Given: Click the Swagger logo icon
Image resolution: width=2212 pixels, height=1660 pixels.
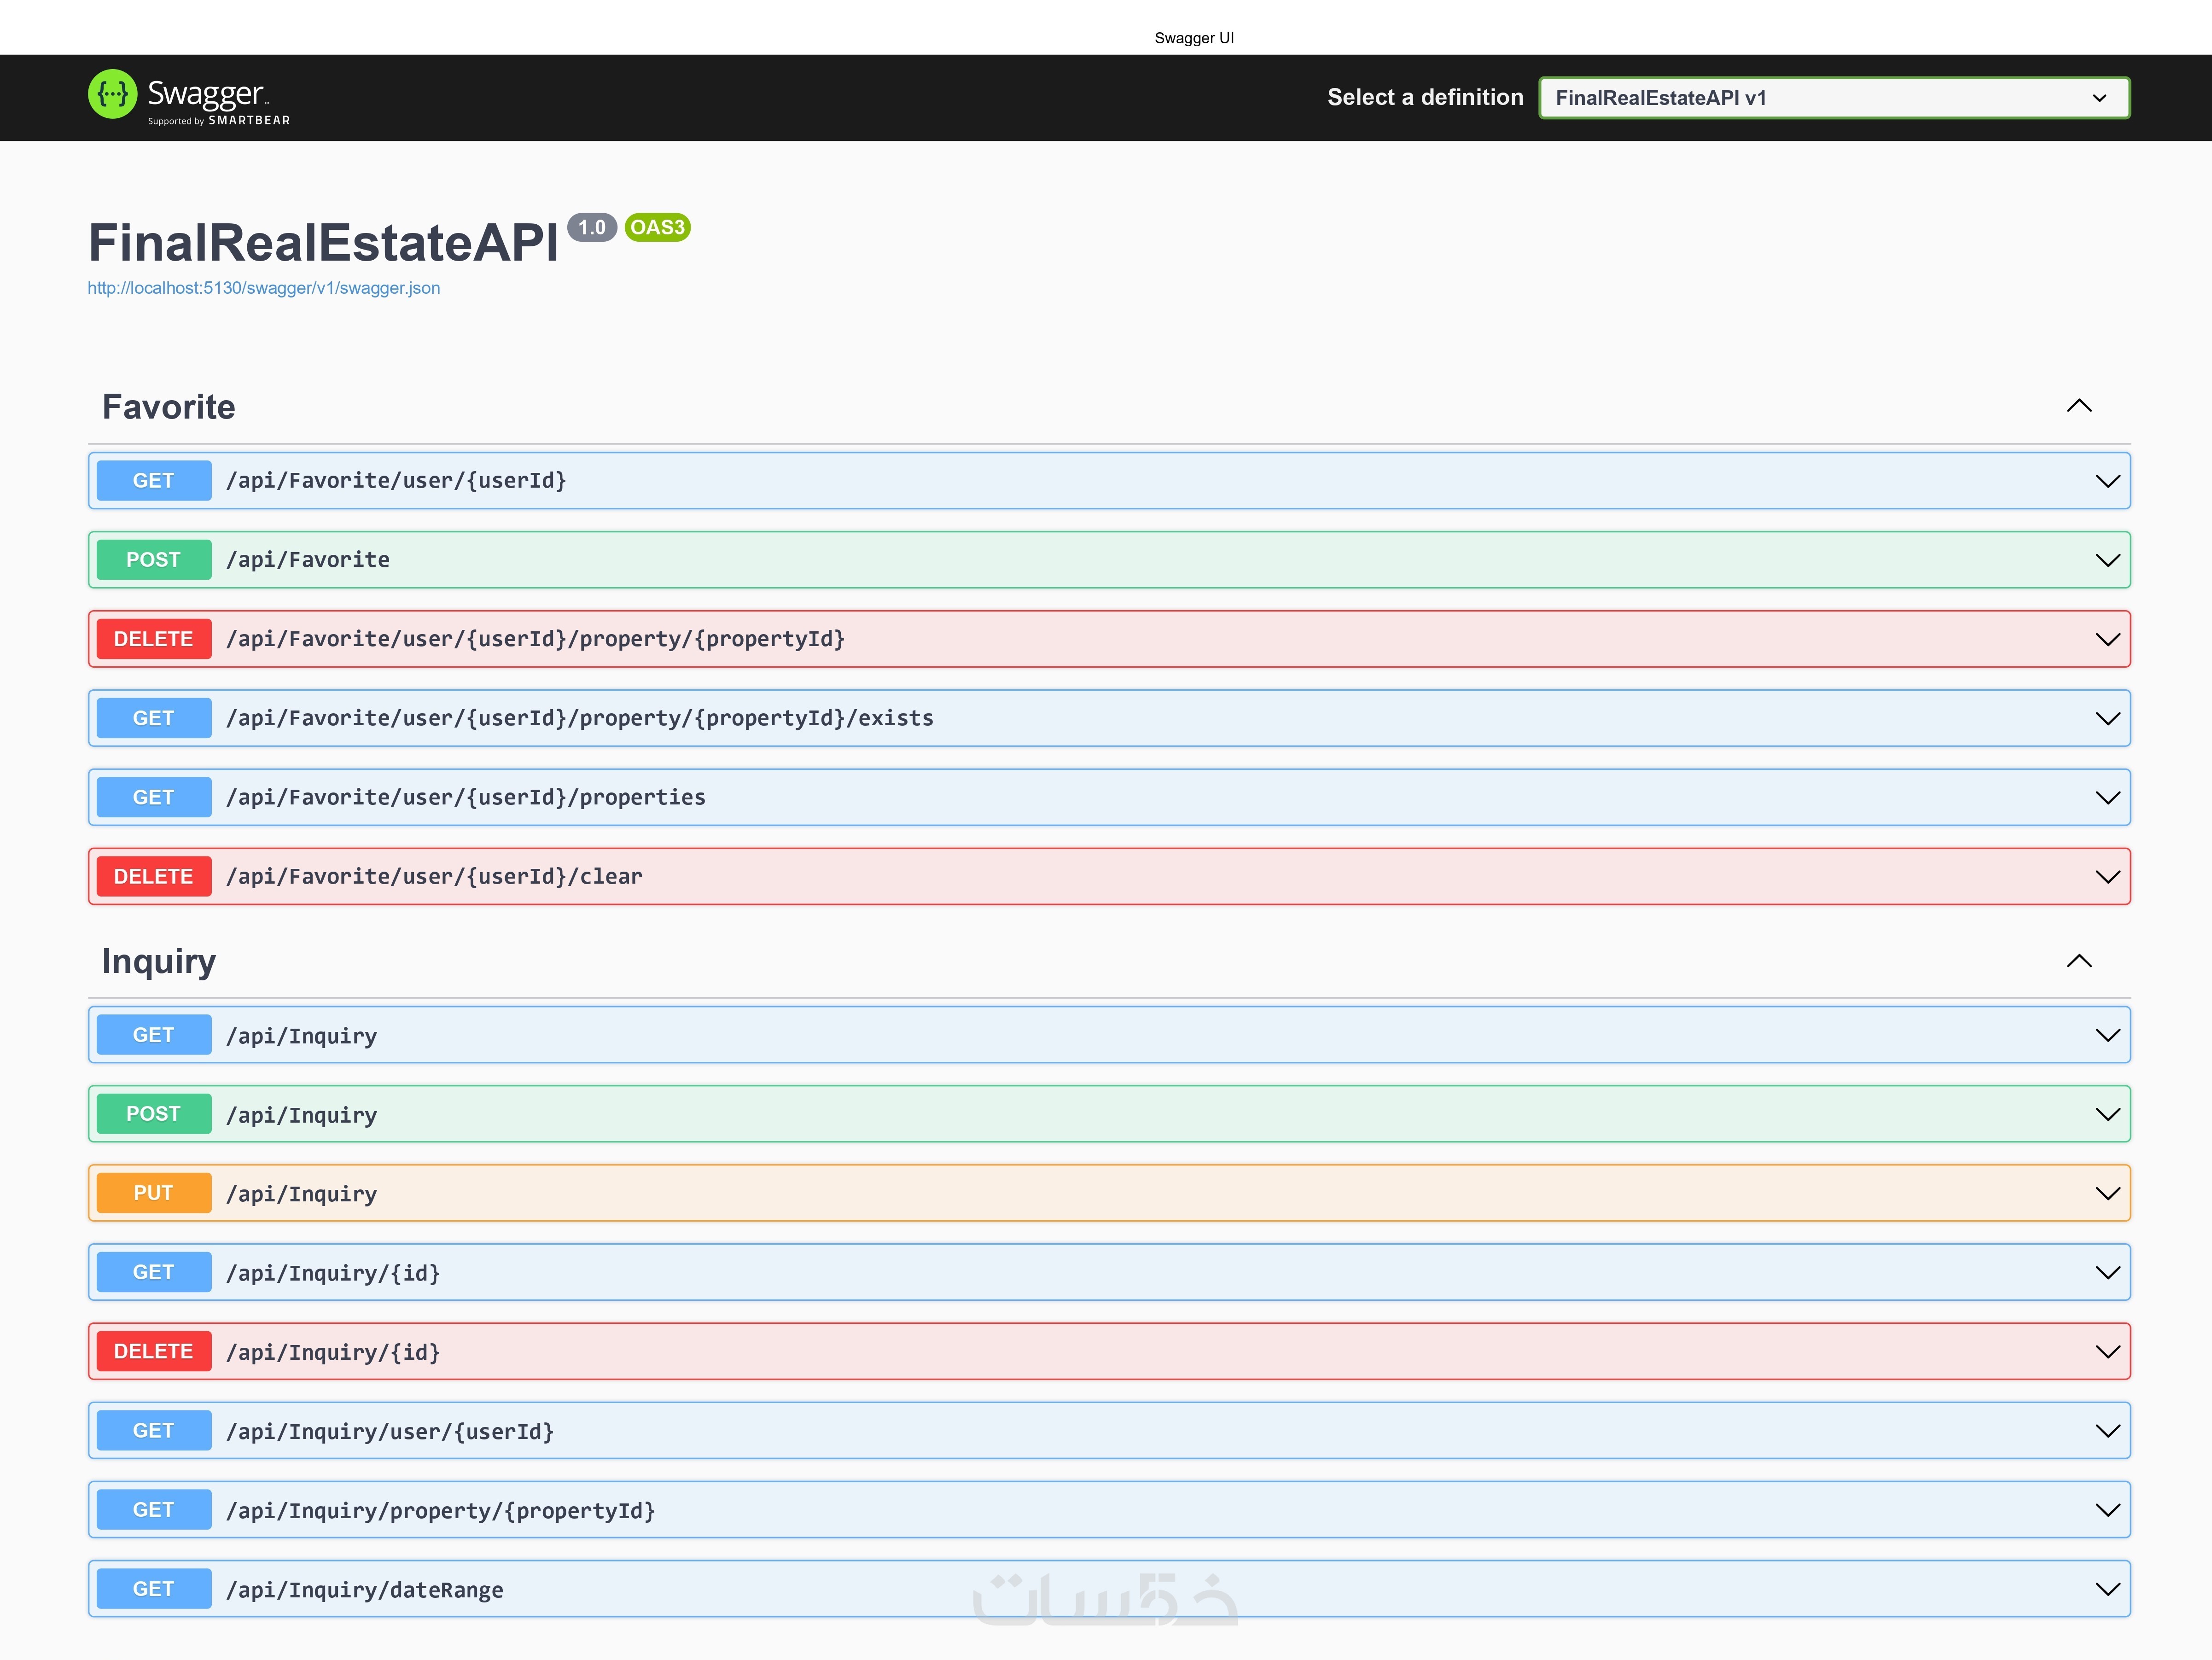Looking at the screenshot, I should pyautogui.click(x=113, y=95).
